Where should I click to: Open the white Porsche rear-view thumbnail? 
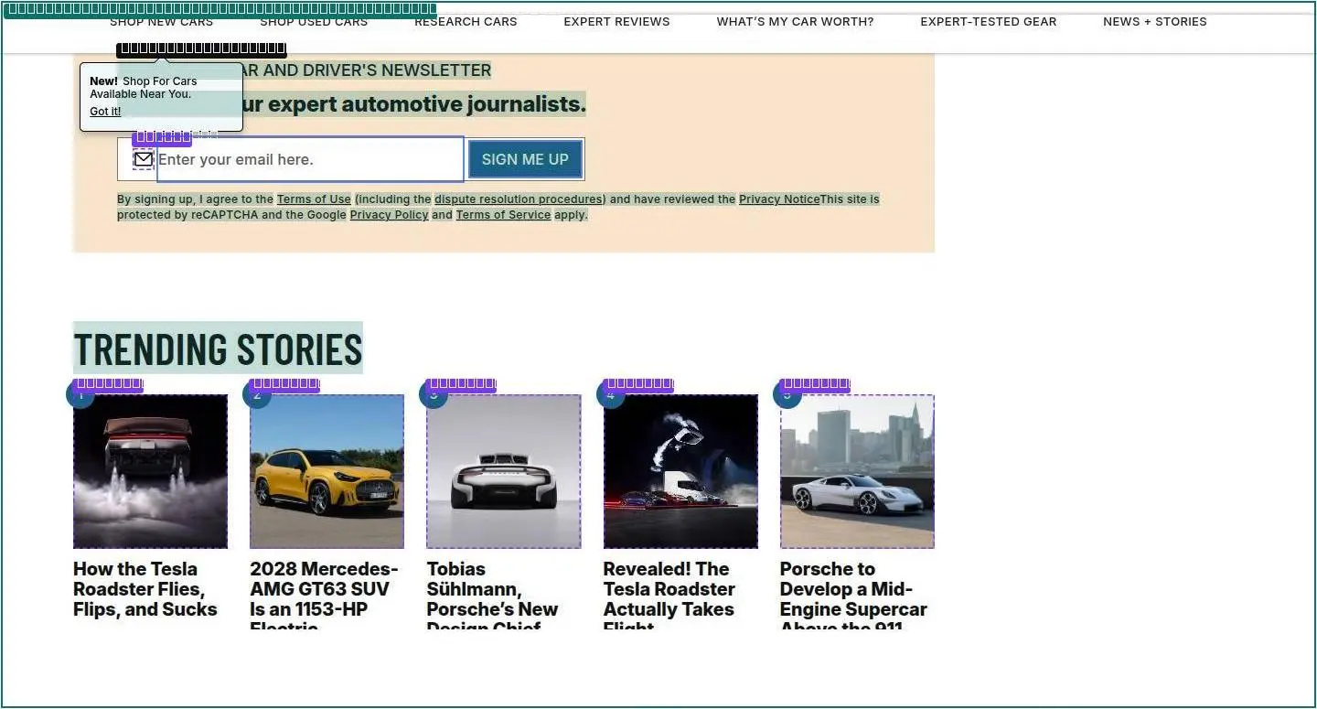504,471
